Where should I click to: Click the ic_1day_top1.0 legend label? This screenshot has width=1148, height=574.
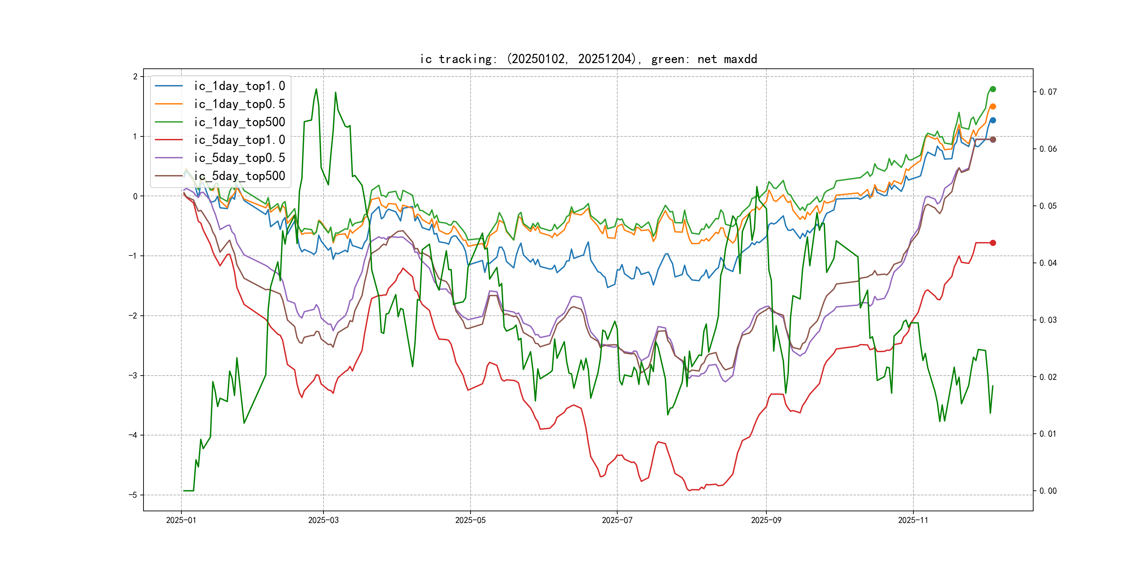tap(239, 86)
